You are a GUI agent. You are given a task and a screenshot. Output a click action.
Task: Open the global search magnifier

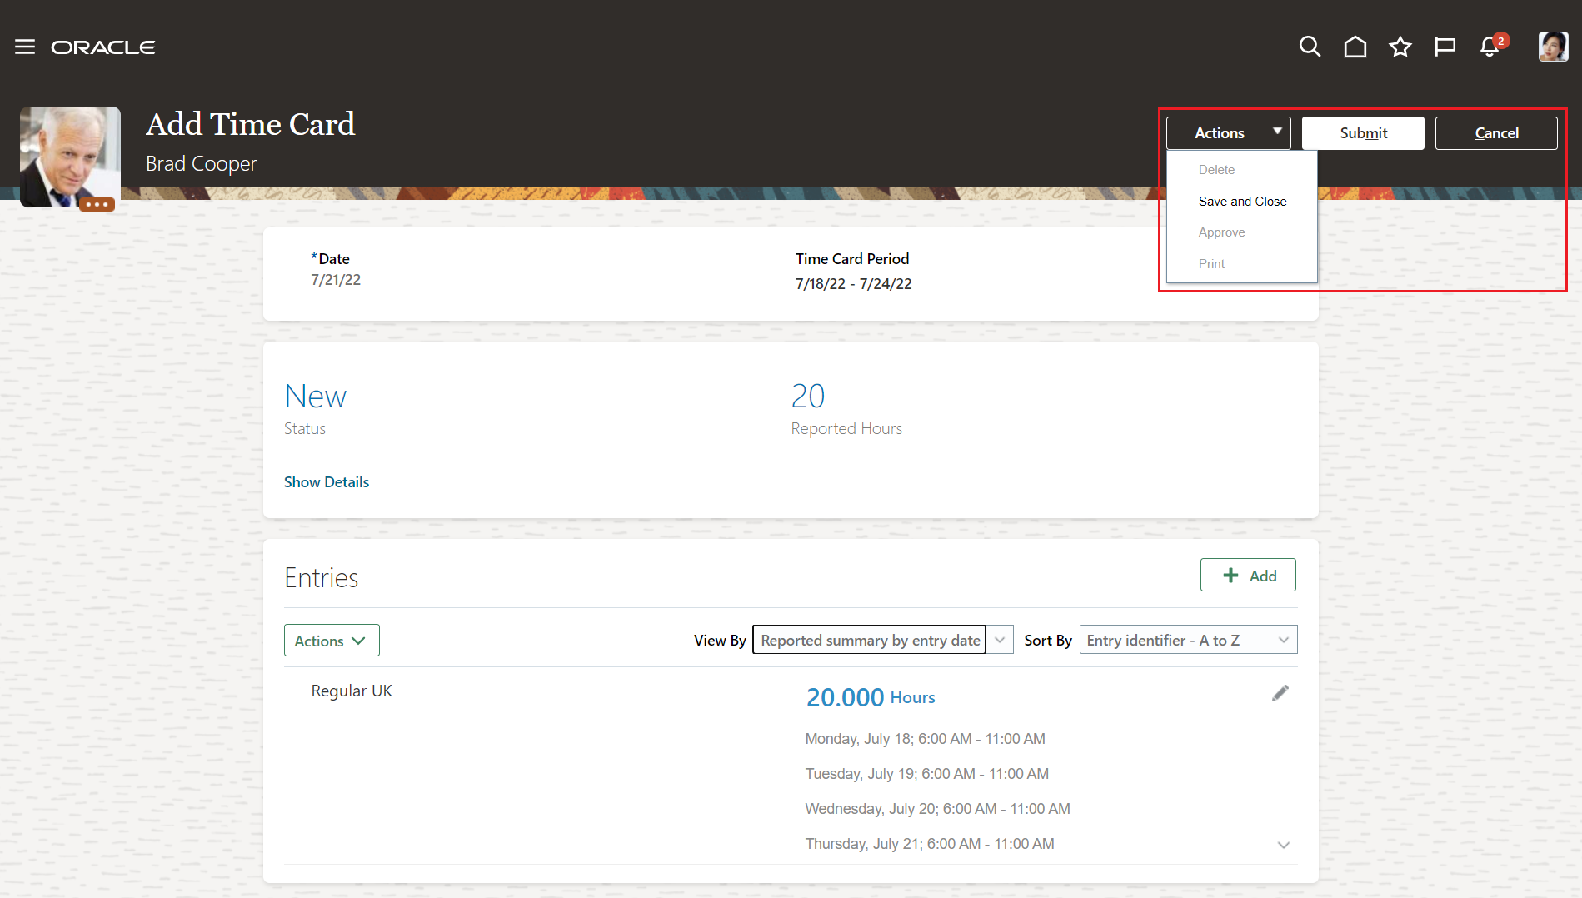tap(1310, 47)
